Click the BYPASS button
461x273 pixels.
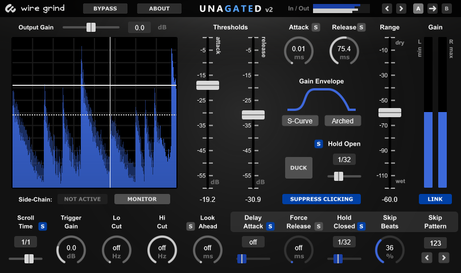105,9
